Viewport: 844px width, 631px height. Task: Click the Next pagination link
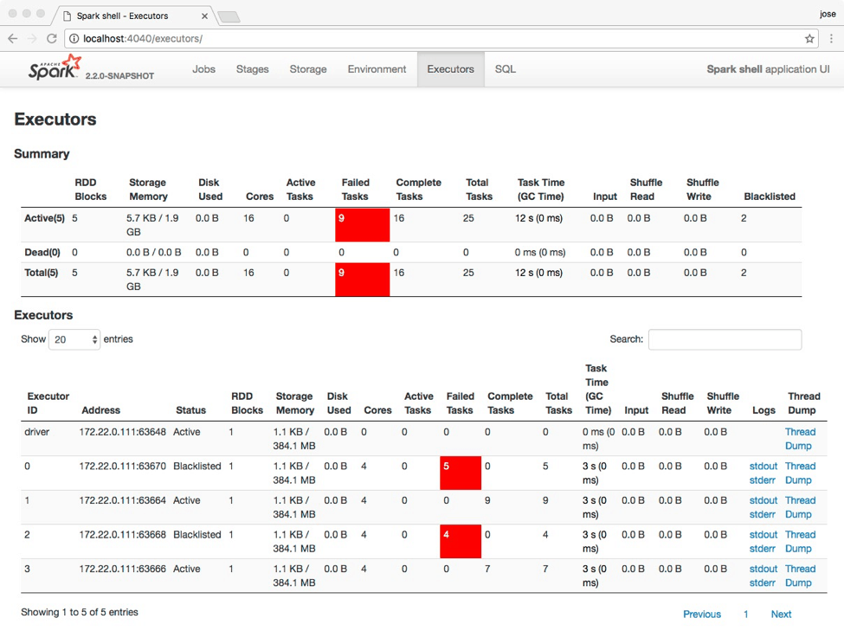tap(780, 614)
